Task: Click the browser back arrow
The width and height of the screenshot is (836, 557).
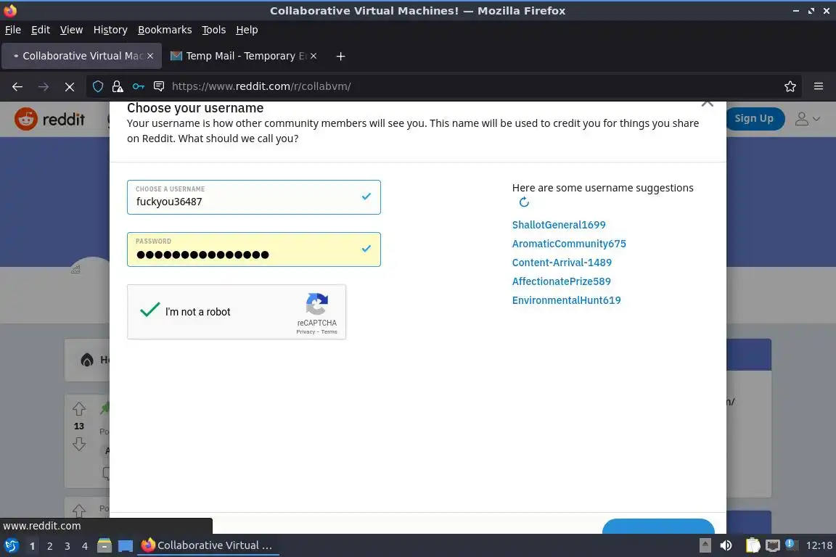Action: pos(17,86)
